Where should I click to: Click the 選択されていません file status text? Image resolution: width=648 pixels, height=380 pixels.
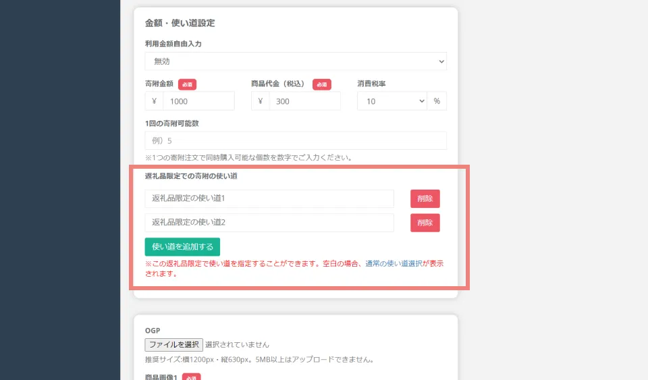(x=237, y=344)
